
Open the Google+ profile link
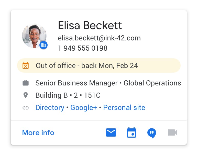point(84,108)
